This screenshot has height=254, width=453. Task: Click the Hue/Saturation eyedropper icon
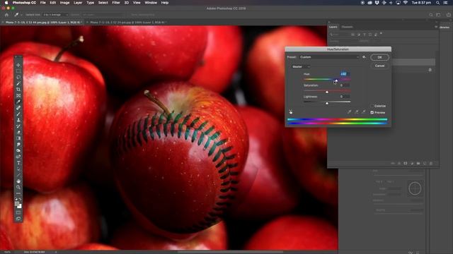pyautogui.click(x=349, y=111)
